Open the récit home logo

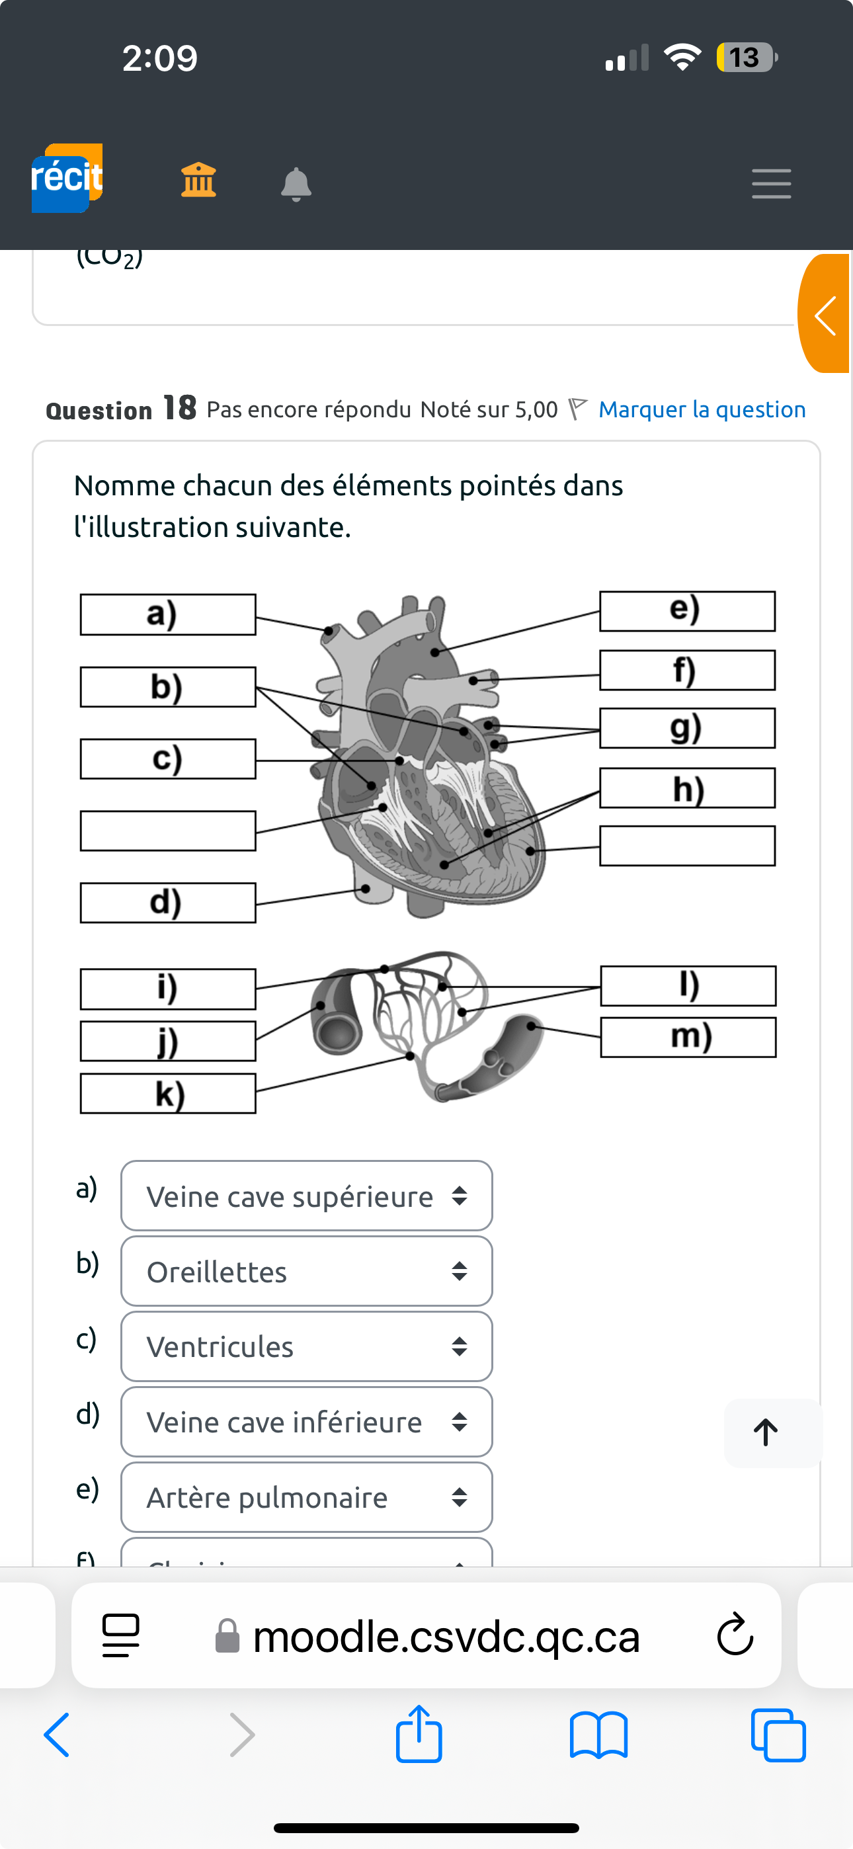pyautogui.click(x=67, y=178)
